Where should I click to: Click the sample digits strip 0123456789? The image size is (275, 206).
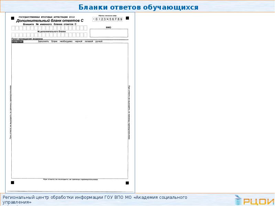tap(108, 19)
